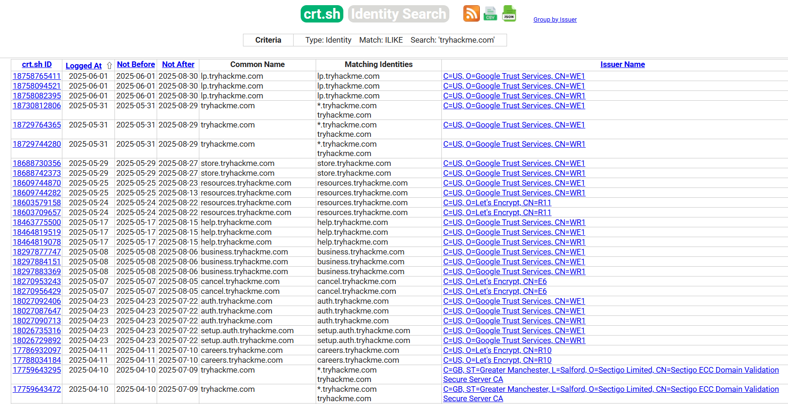
Task: Open certificate ID 18758082395
Action: point(37,96)
